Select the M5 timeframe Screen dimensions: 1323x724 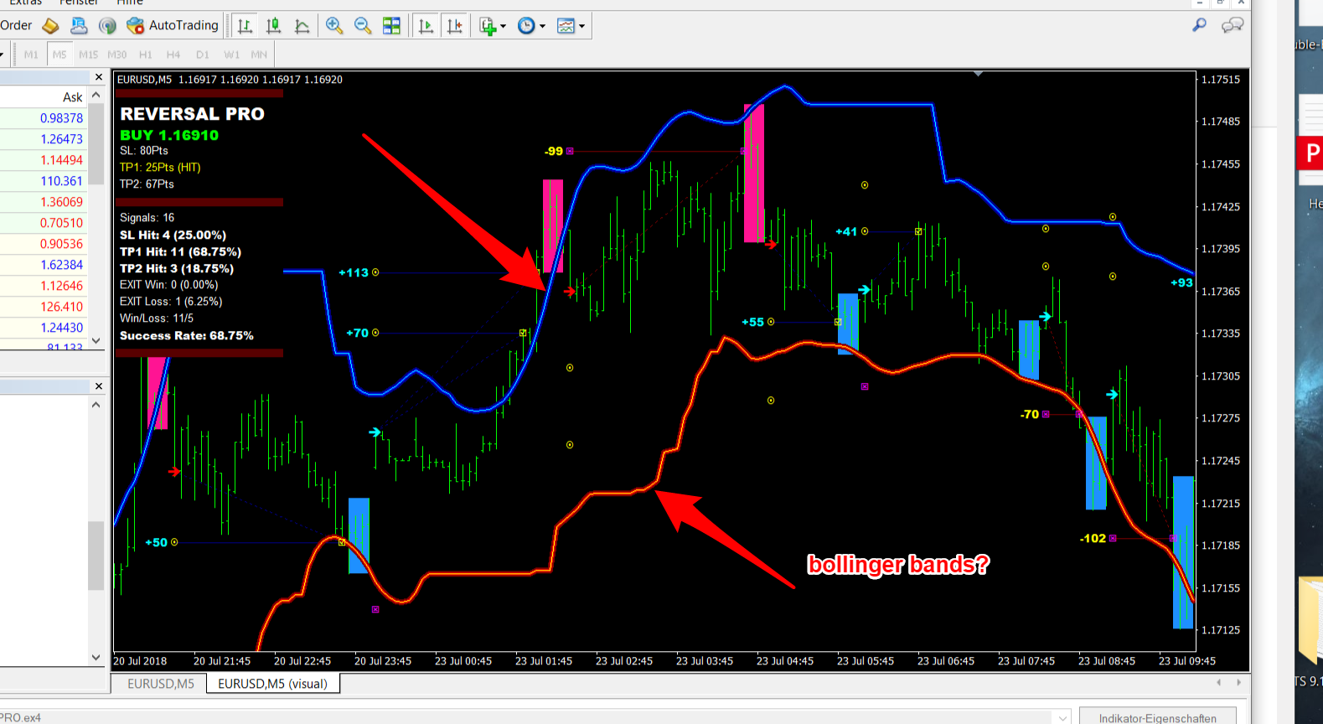tap(59, 54)
